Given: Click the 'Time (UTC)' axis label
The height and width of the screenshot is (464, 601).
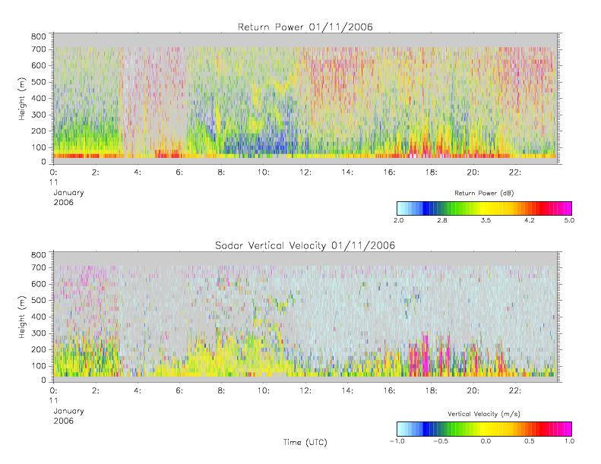Looking at the screenshot, I should pyautogui.click(x=305, y=442).
